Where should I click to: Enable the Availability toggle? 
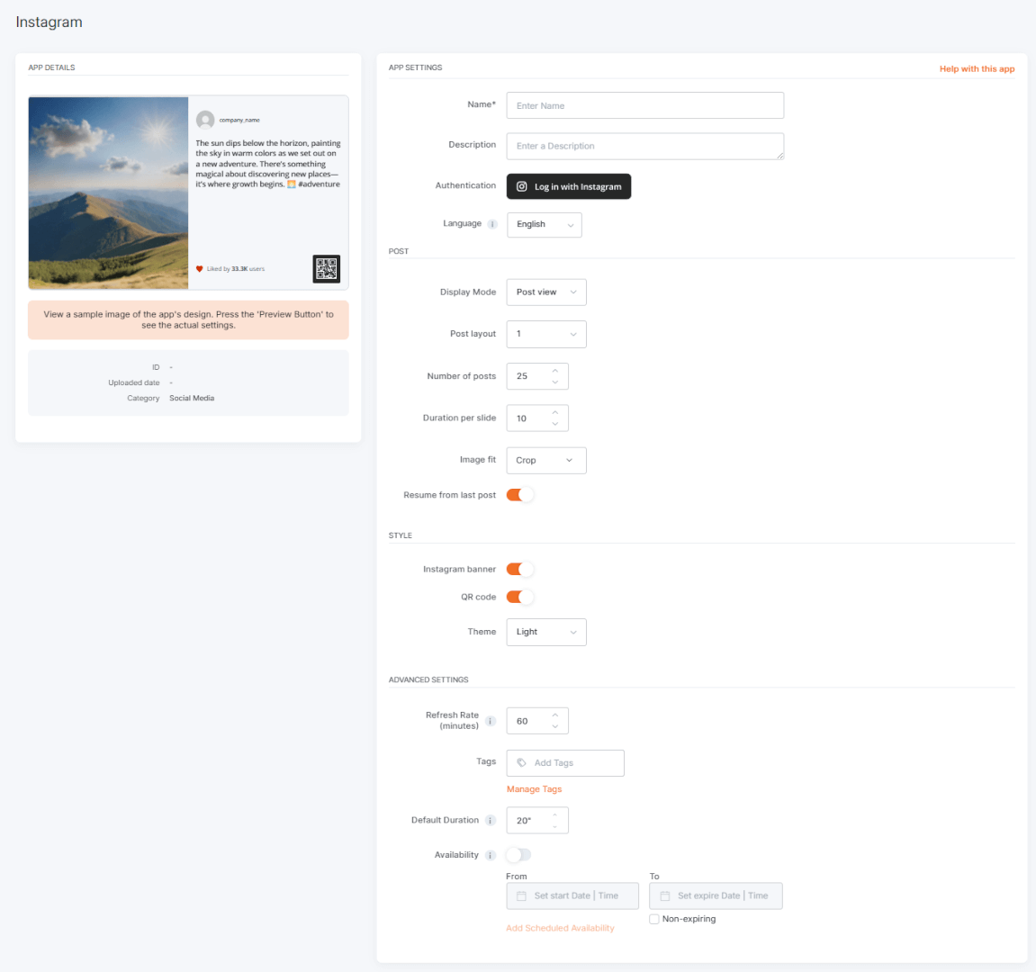(518, 855)
